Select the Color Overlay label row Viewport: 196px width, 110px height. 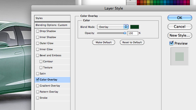(52, 80)
